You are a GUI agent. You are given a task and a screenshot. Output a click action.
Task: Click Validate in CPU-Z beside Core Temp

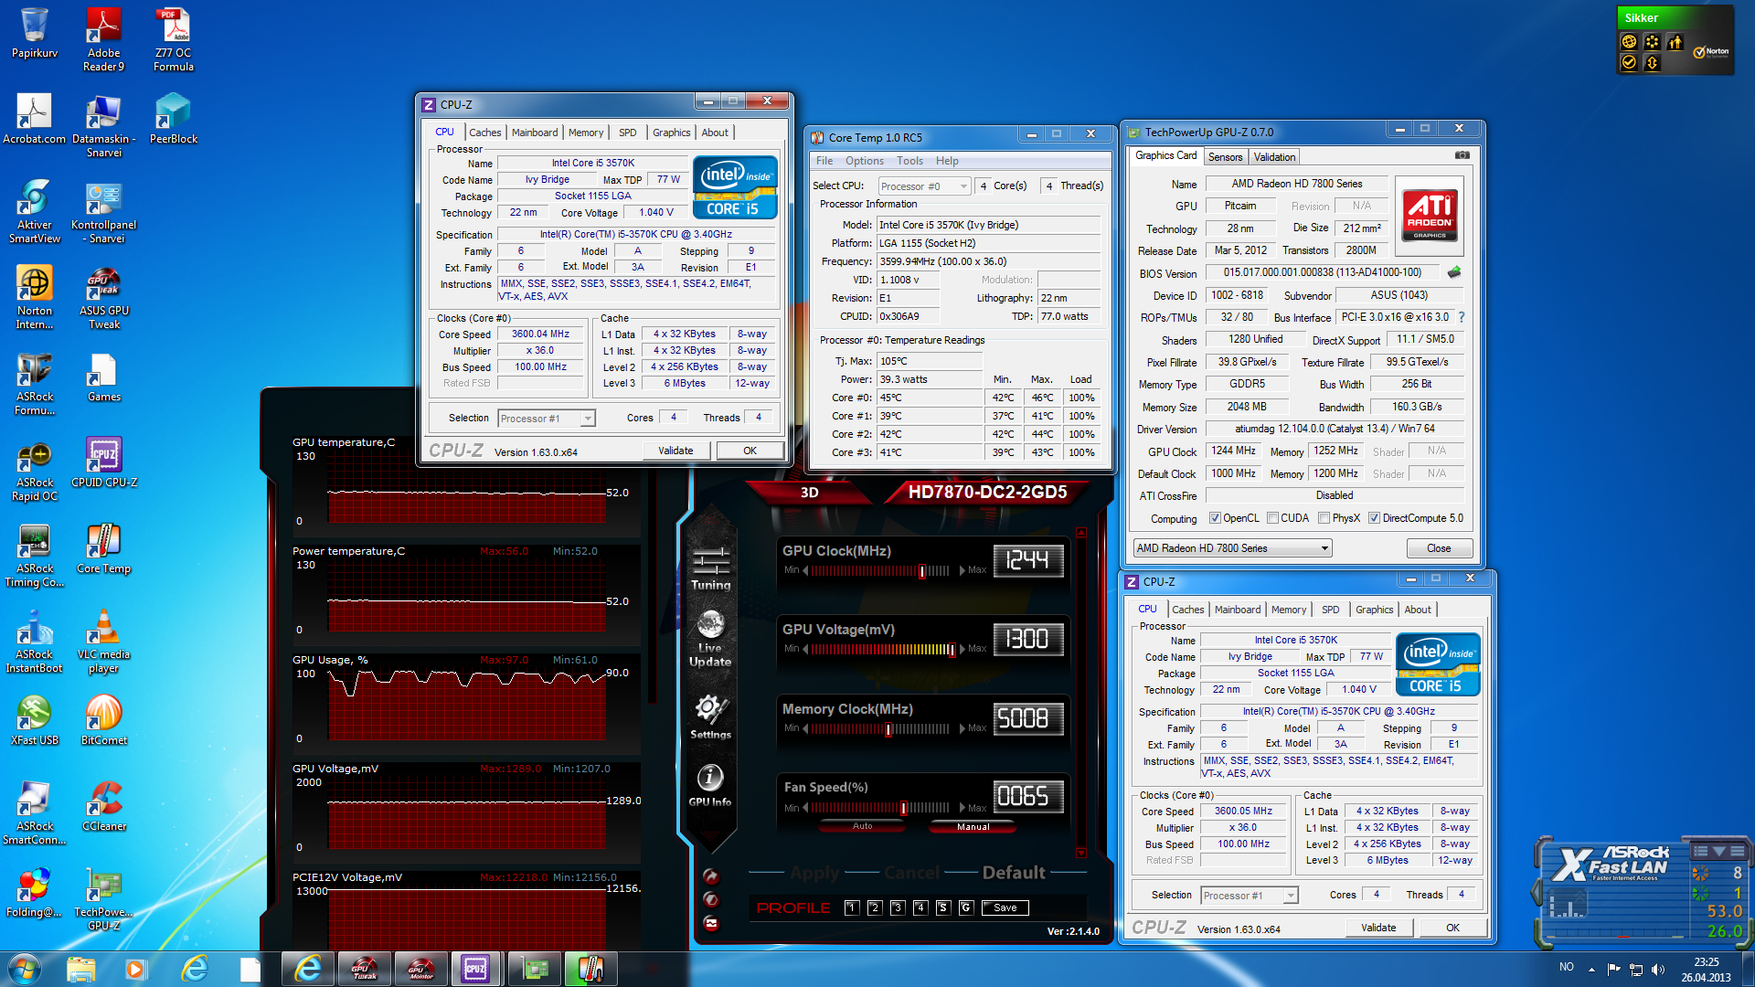(x=675, y=451)
